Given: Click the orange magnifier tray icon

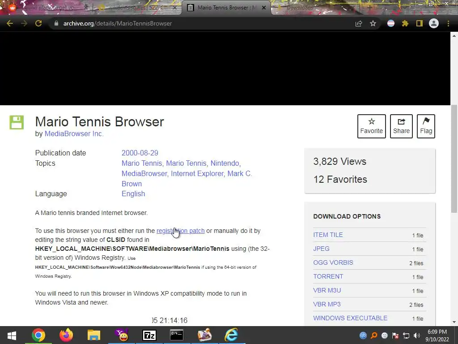Looking at the screenshot, I should coord(374,335).
